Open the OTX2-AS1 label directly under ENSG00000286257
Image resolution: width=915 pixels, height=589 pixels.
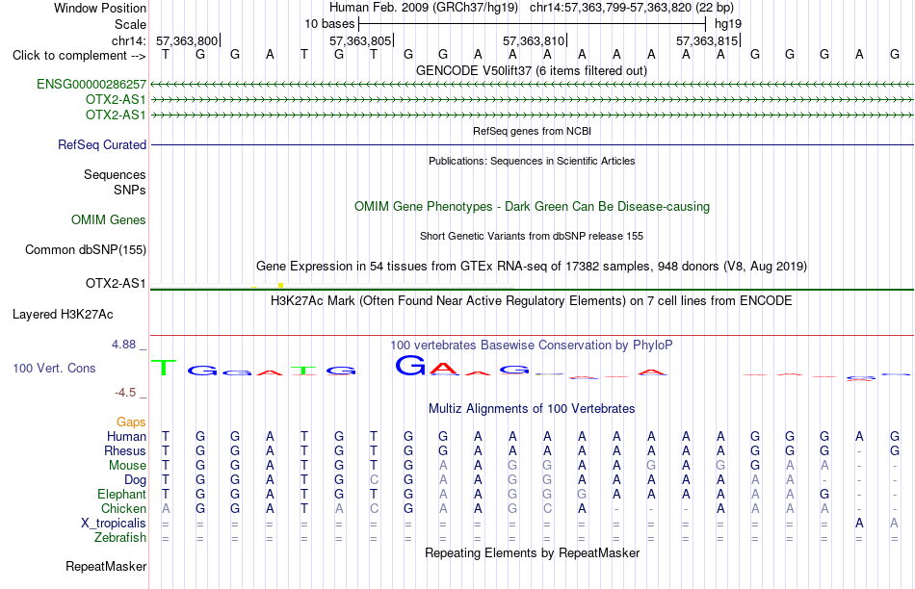click(116, 99)
